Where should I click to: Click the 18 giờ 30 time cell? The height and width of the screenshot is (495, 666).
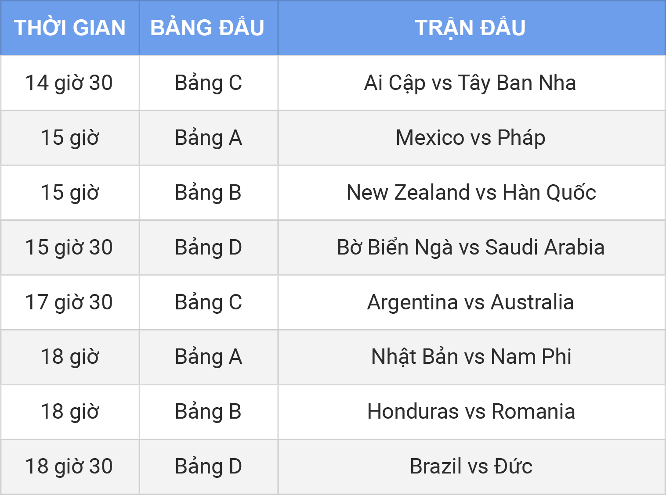coord(70,467)
